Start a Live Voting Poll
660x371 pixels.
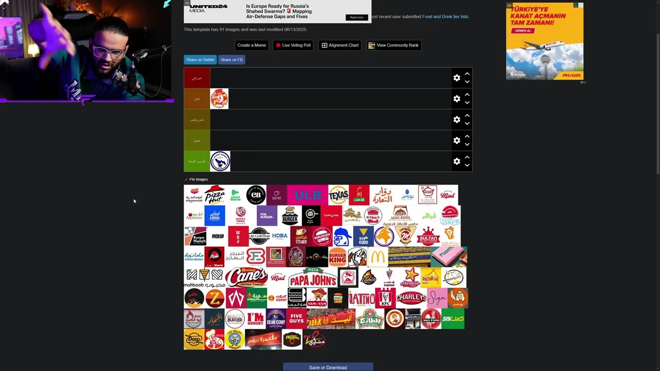(293, 45)
